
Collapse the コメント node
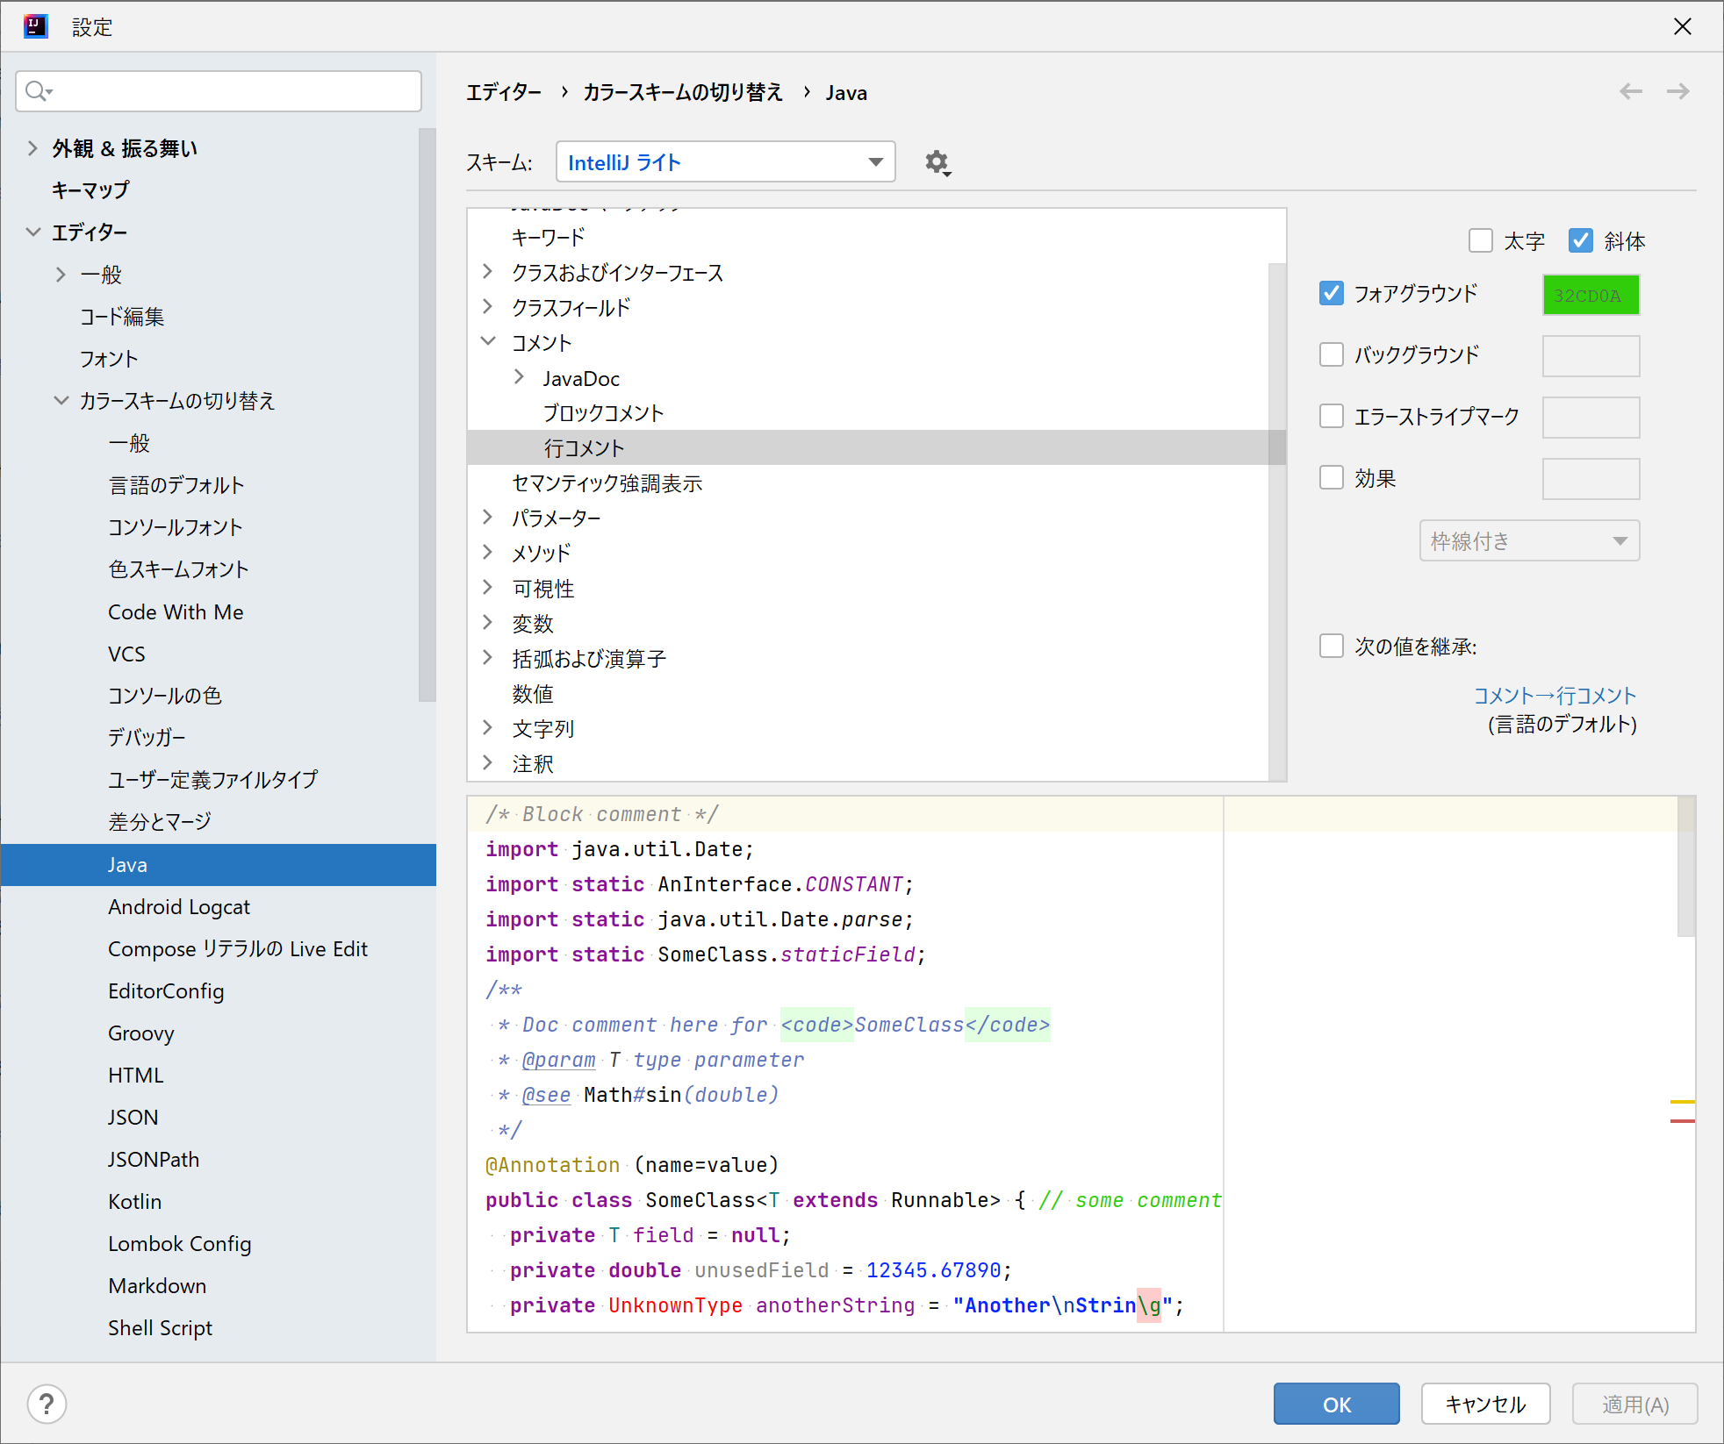(x=488, y=342)
